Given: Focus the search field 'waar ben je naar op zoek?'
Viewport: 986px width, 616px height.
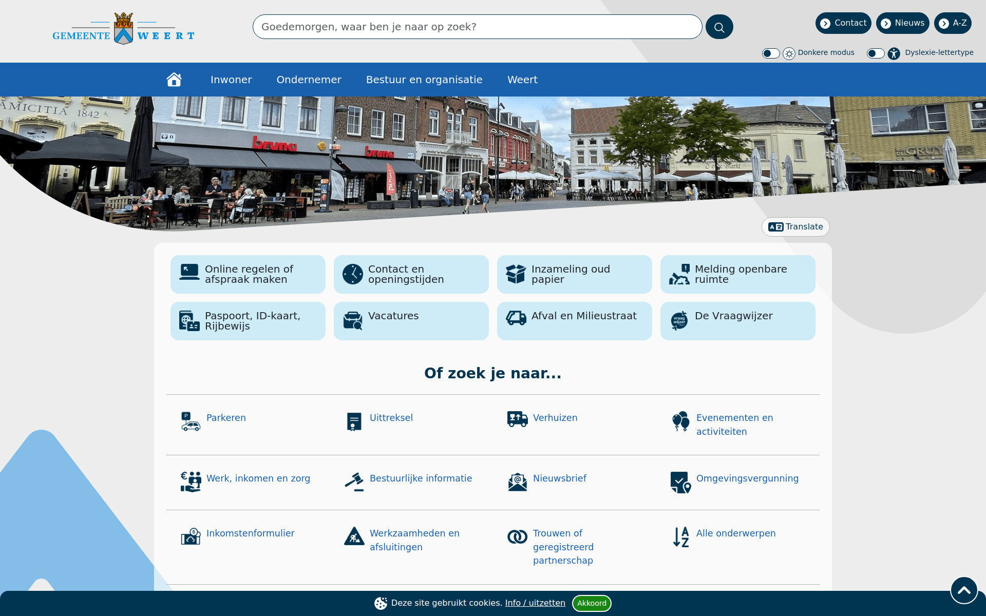Looking at the screenshot, I should click(x=477, y=27).
